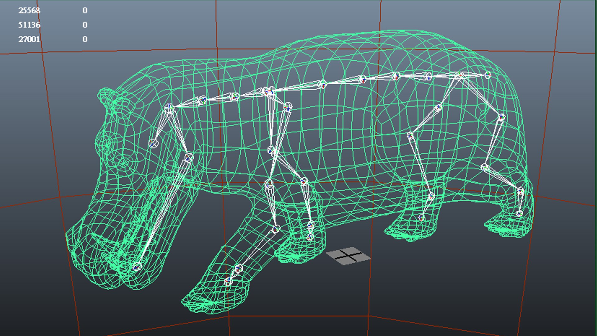Click the 0 beside the 25568 count

(x=85, y=11)
